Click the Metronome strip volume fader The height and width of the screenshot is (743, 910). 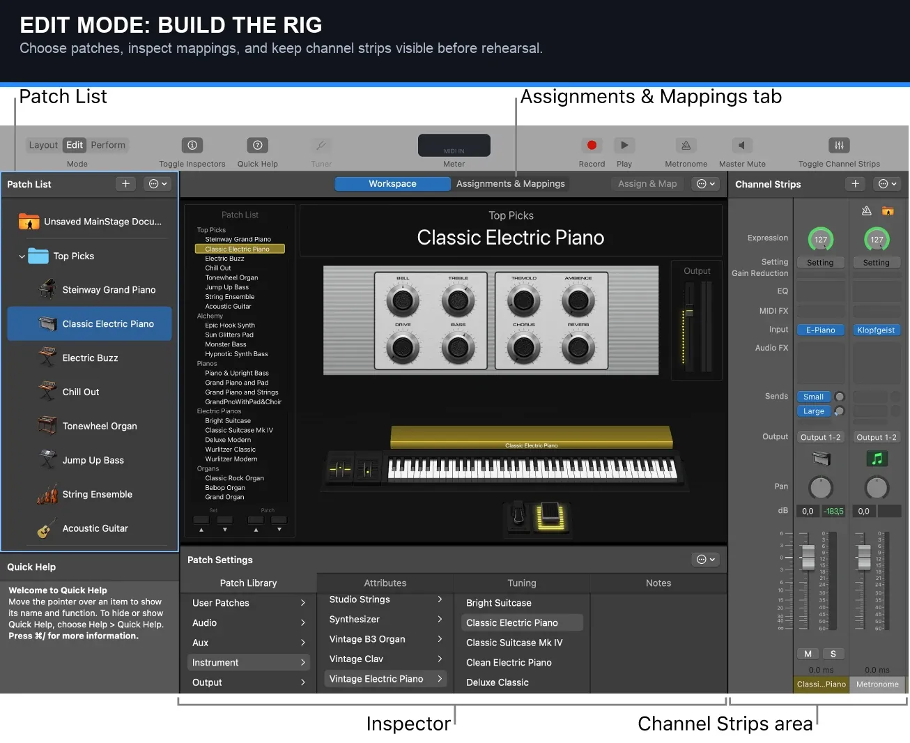(x=864, y=557)
